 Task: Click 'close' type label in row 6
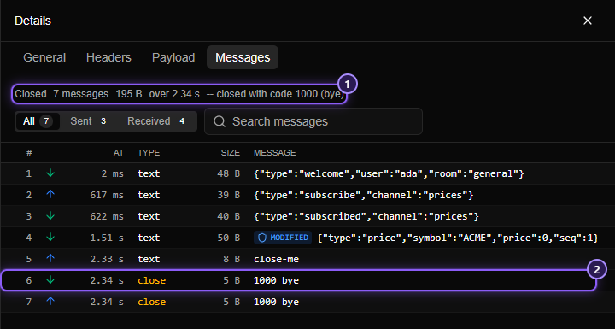pos(152,280)
